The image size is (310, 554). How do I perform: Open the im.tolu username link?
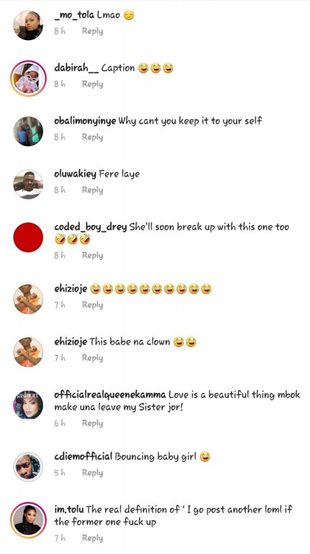[69, 510]
